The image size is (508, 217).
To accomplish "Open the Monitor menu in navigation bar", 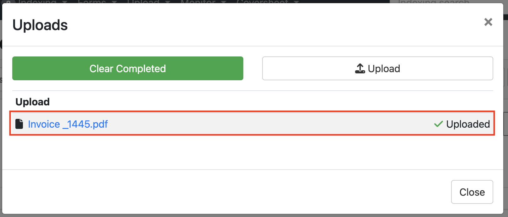I will click(x=198, y=2).
